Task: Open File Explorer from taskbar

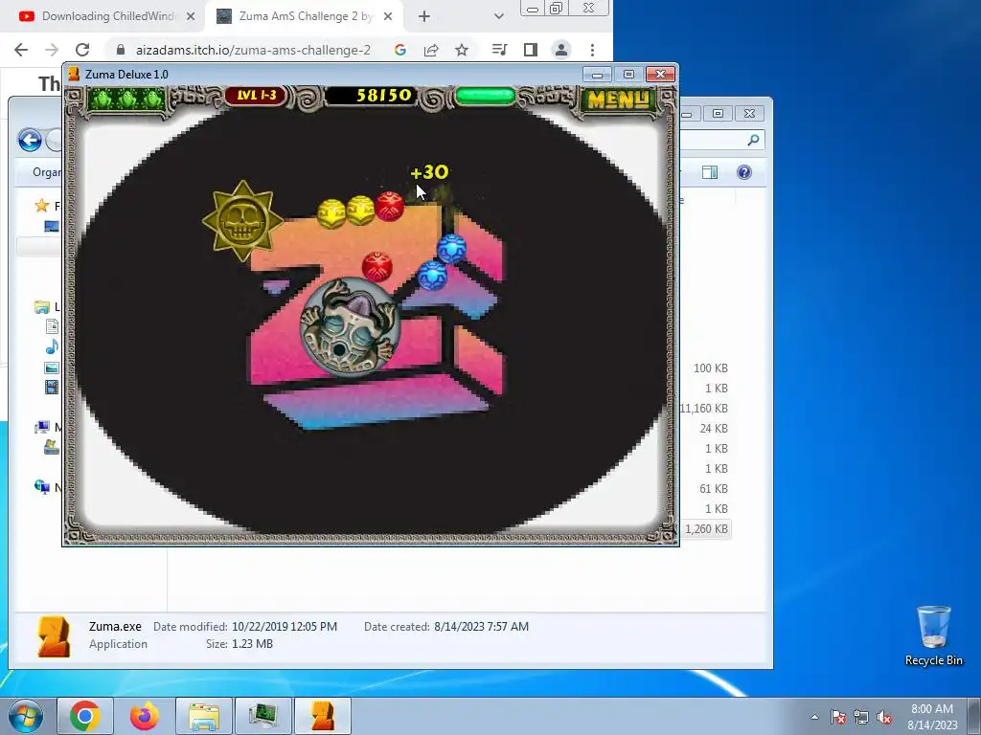Action: tap(204, 716)
